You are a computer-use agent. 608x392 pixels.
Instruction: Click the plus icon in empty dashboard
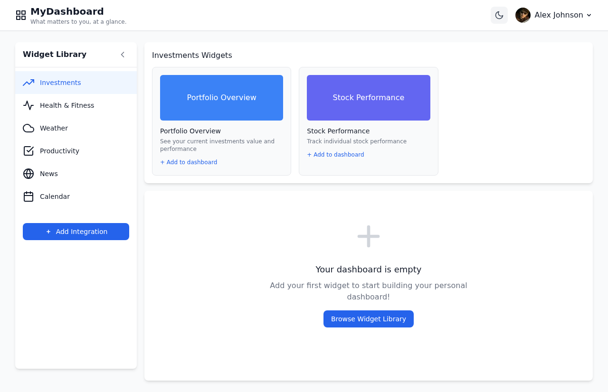[368, 235]
